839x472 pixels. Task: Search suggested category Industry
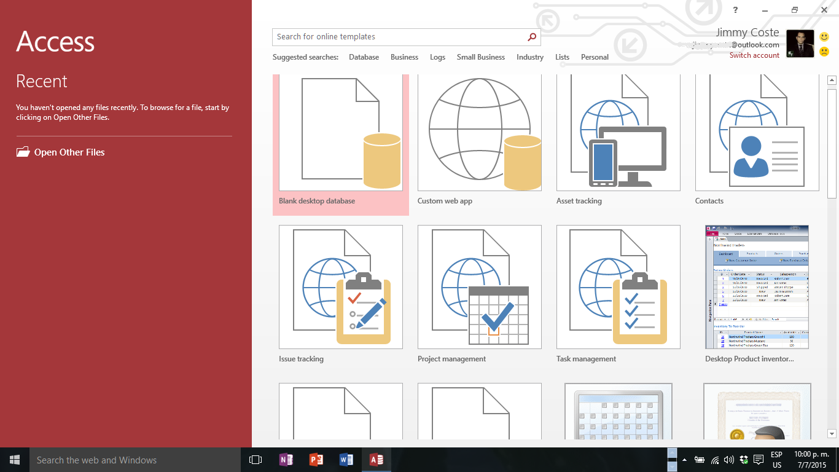click(530, 57)
